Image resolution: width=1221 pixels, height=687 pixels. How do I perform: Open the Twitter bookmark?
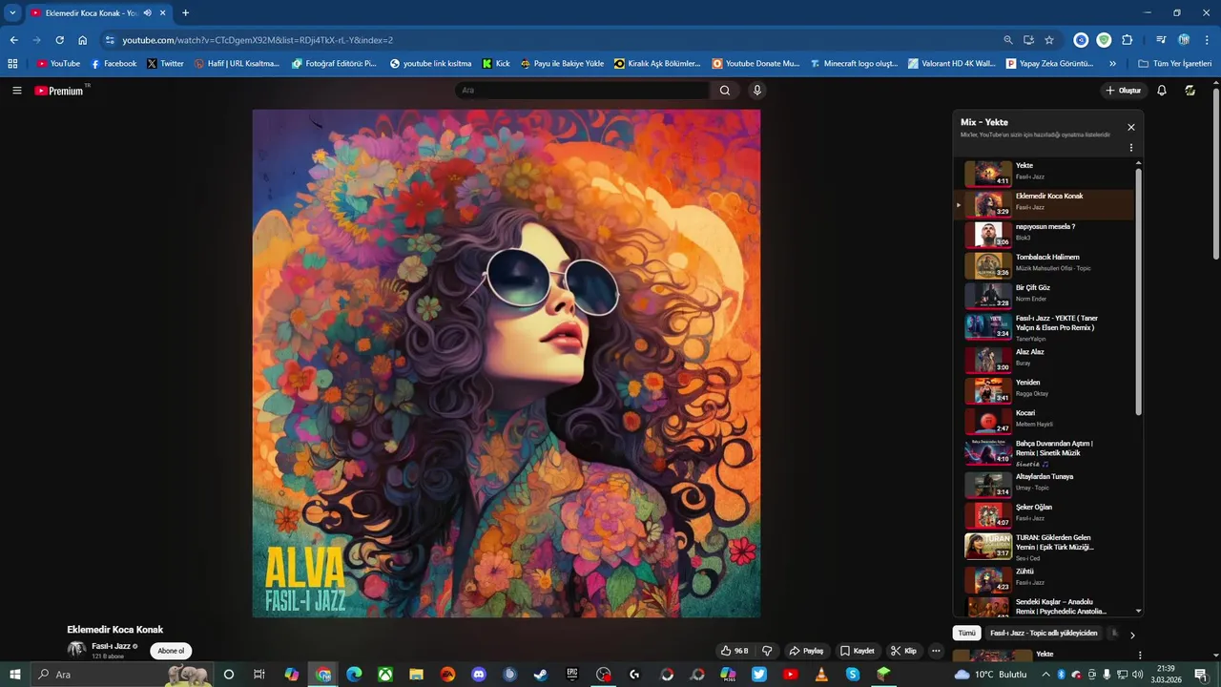point(165,64)
